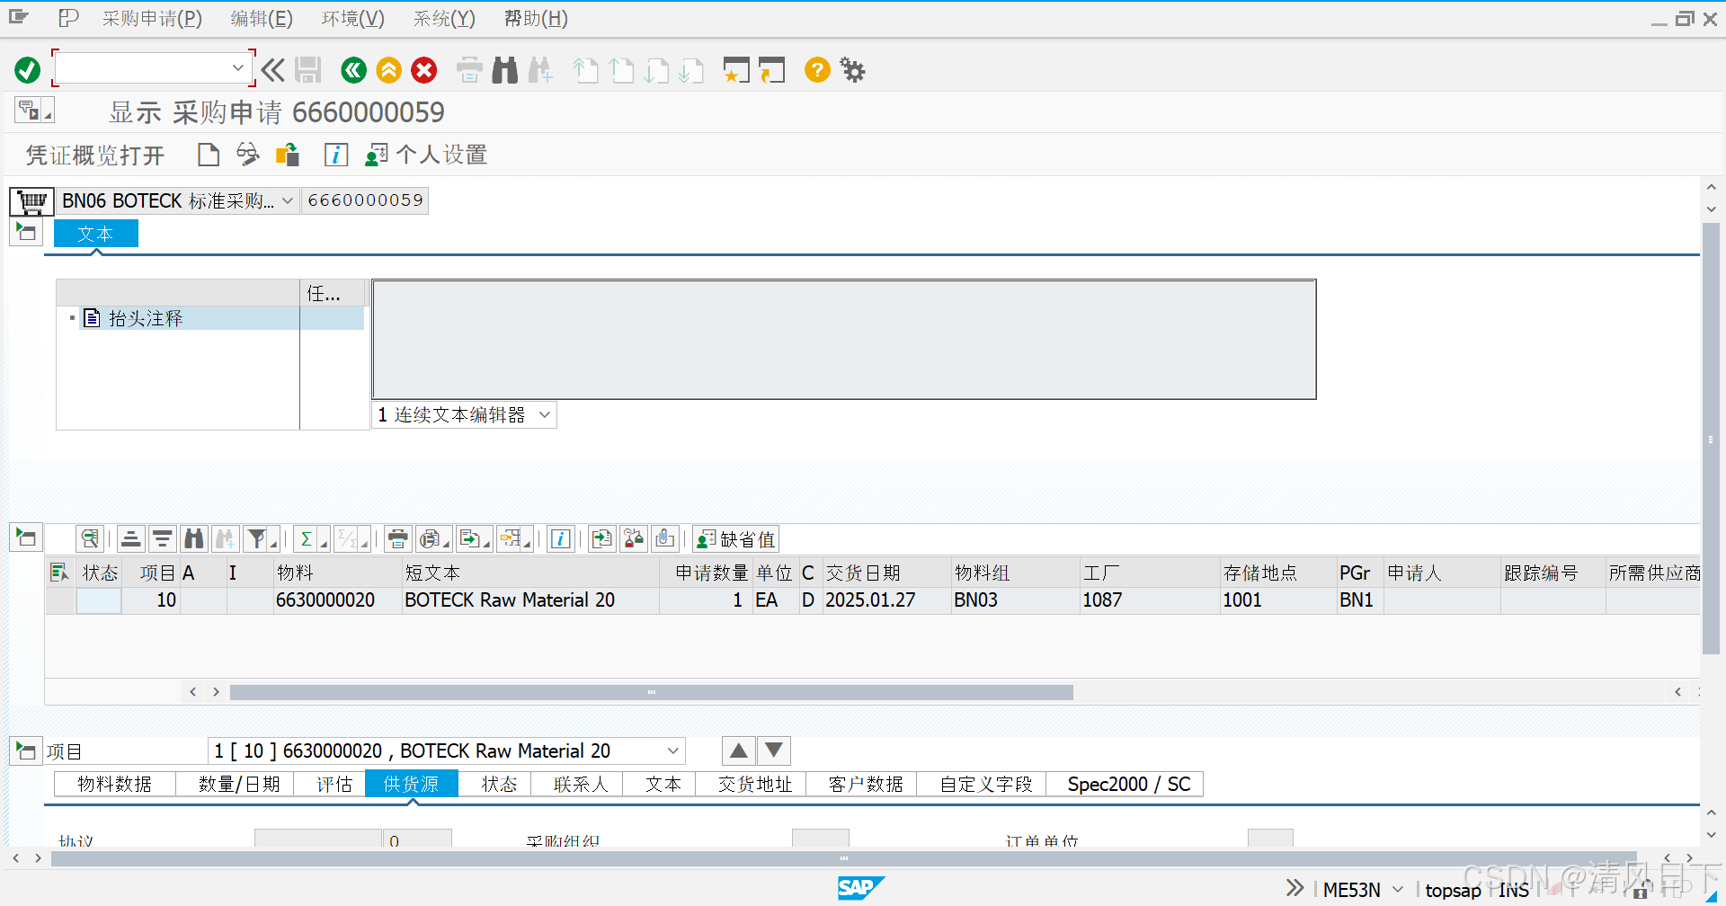
Task: Open the 编辑(E) menu
Action: pyautogui.click(x=262, y=19)
